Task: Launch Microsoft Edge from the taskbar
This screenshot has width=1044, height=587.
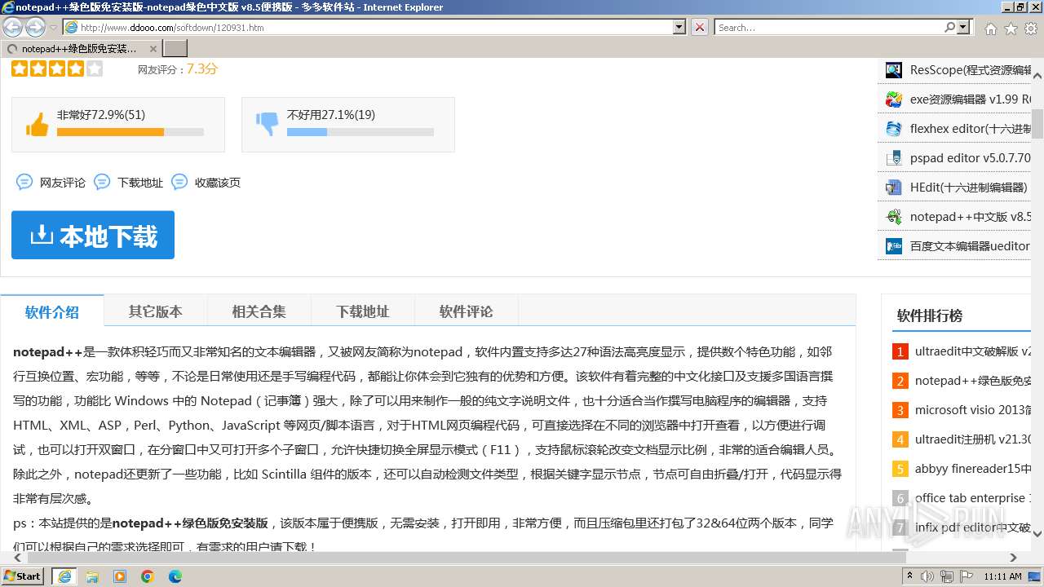Action: click(175, 576)
